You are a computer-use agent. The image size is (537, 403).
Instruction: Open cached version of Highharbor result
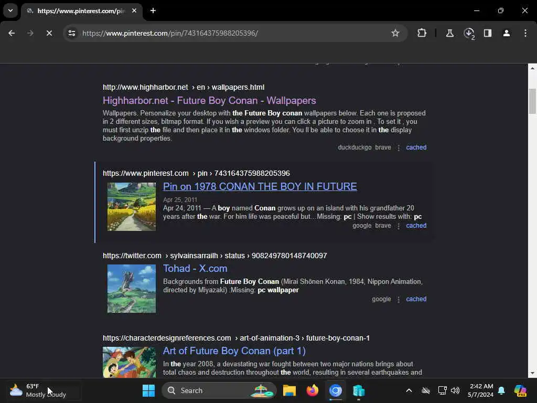tap(416, 147)
